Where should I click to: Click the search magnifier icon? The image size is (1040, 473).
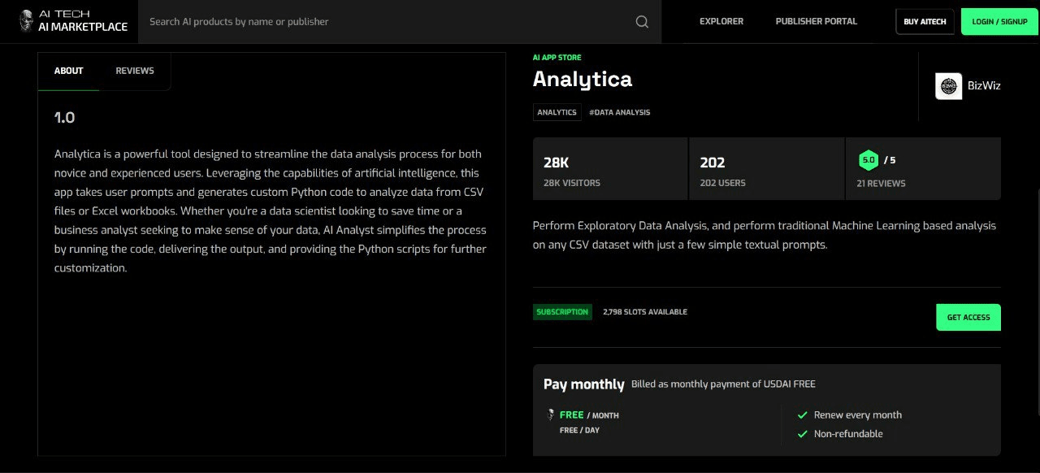(642, 22)
